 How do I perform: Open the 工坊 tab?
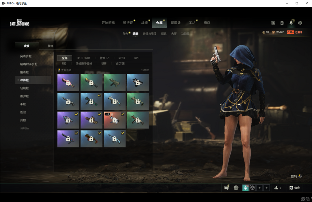[192, 23]
